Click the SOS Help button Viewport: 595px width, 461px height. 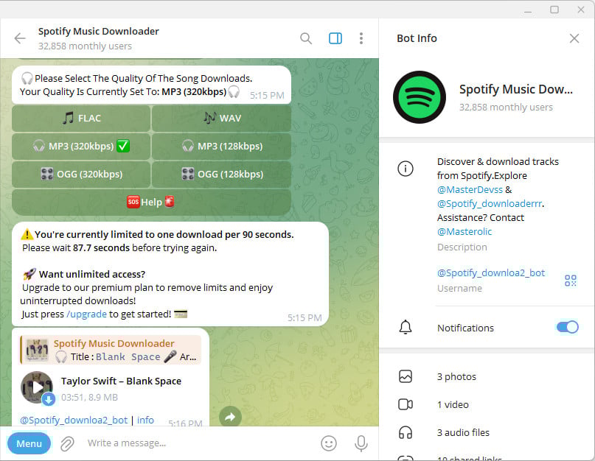pos(151,202)
